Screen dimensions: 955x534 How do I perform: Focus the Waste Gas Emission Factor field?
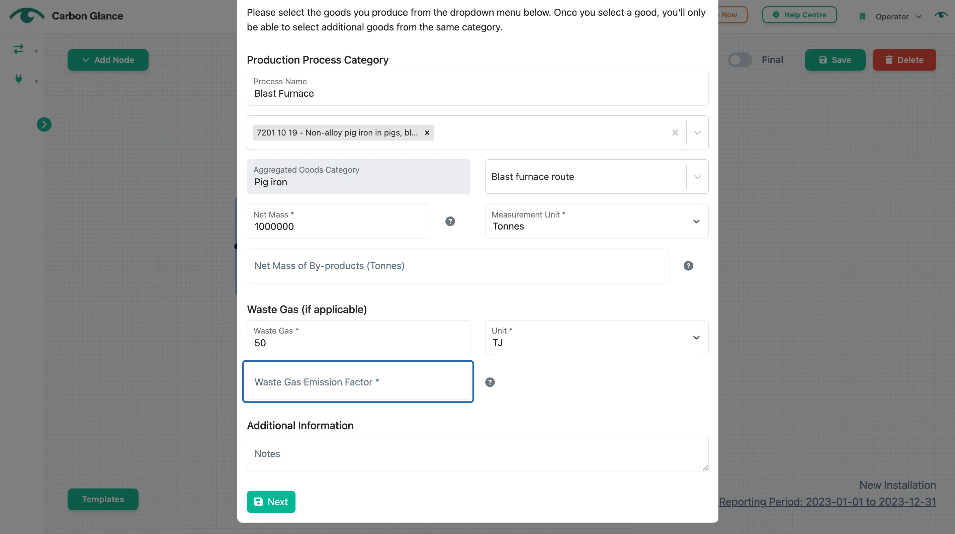(x=358, y=382)
